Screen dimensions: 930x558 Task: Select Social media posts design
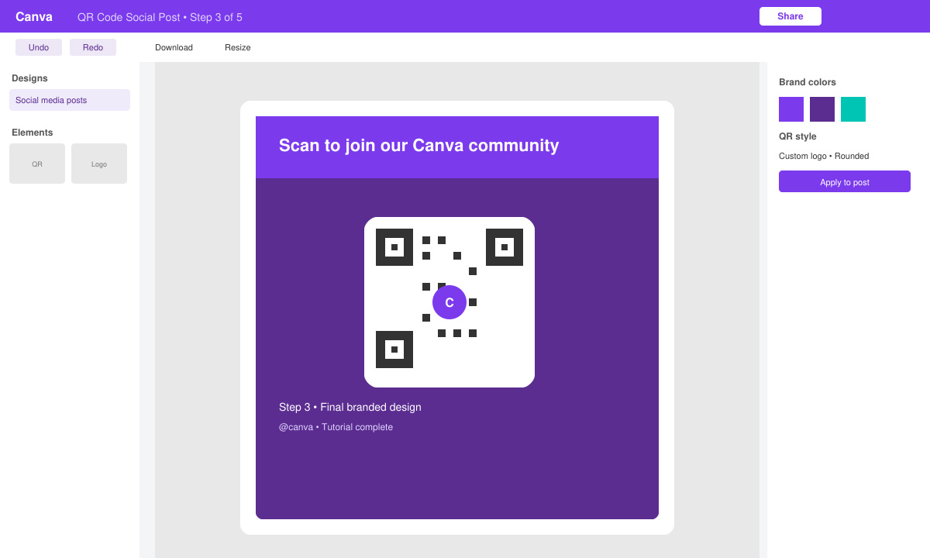tap(70, 100)
